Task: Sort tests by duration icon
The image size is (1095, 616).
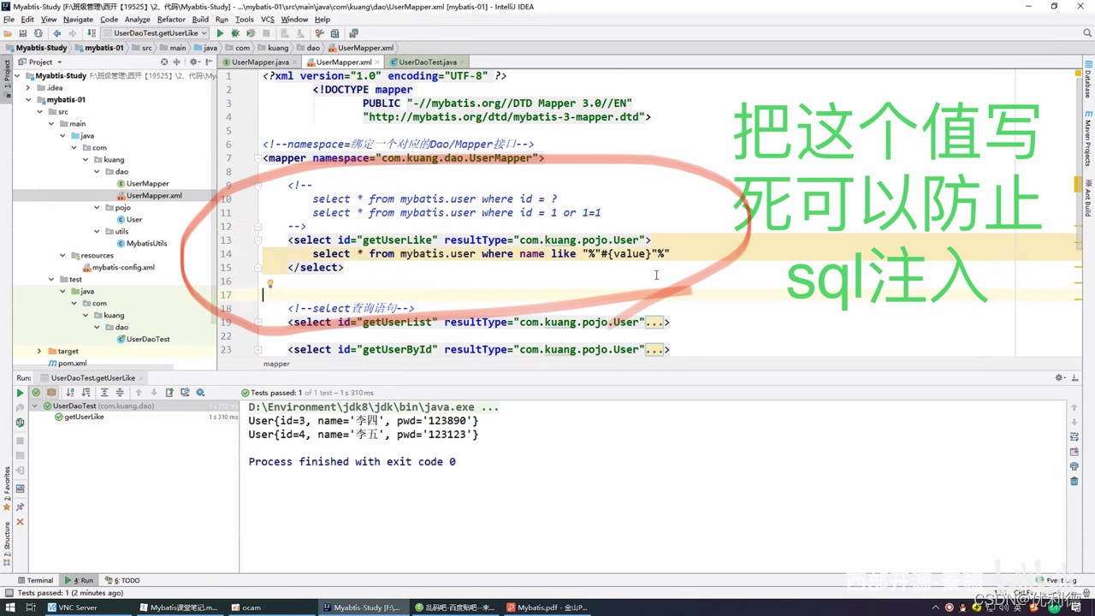Action: 86,393
